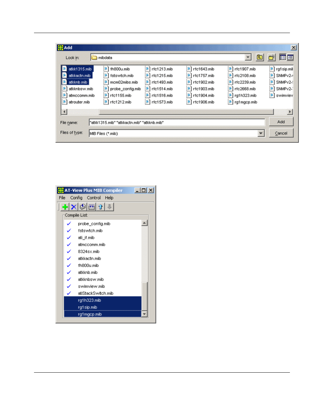Click the rfc1907.mib file icon
Image resolution: width=315 pixels, height=408 pixels.
click(x=230, y=69)
